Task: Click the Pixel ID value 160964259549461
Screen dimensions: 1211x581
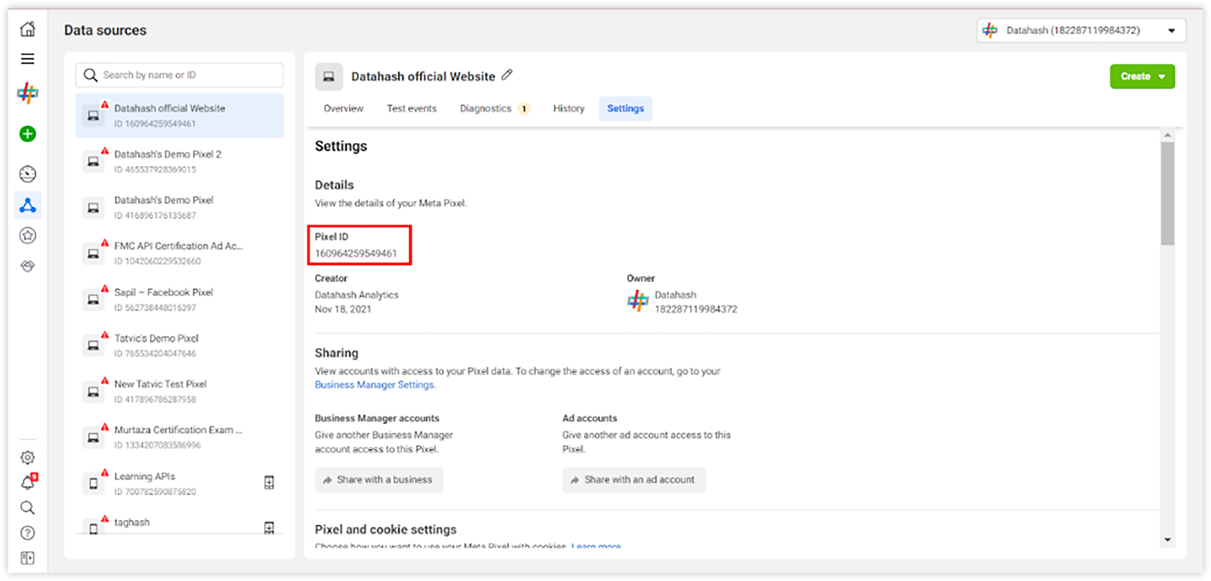Action: coord(356,253)
